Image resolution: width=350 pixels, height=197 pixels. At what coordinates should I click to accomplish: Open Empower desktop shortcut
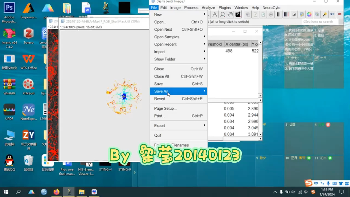pos(29,11)
